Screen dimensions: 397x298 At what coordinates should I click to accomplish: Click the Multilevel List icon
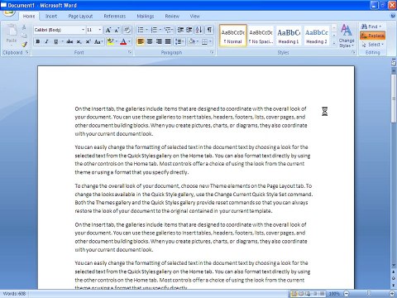[x=167, y=30]
